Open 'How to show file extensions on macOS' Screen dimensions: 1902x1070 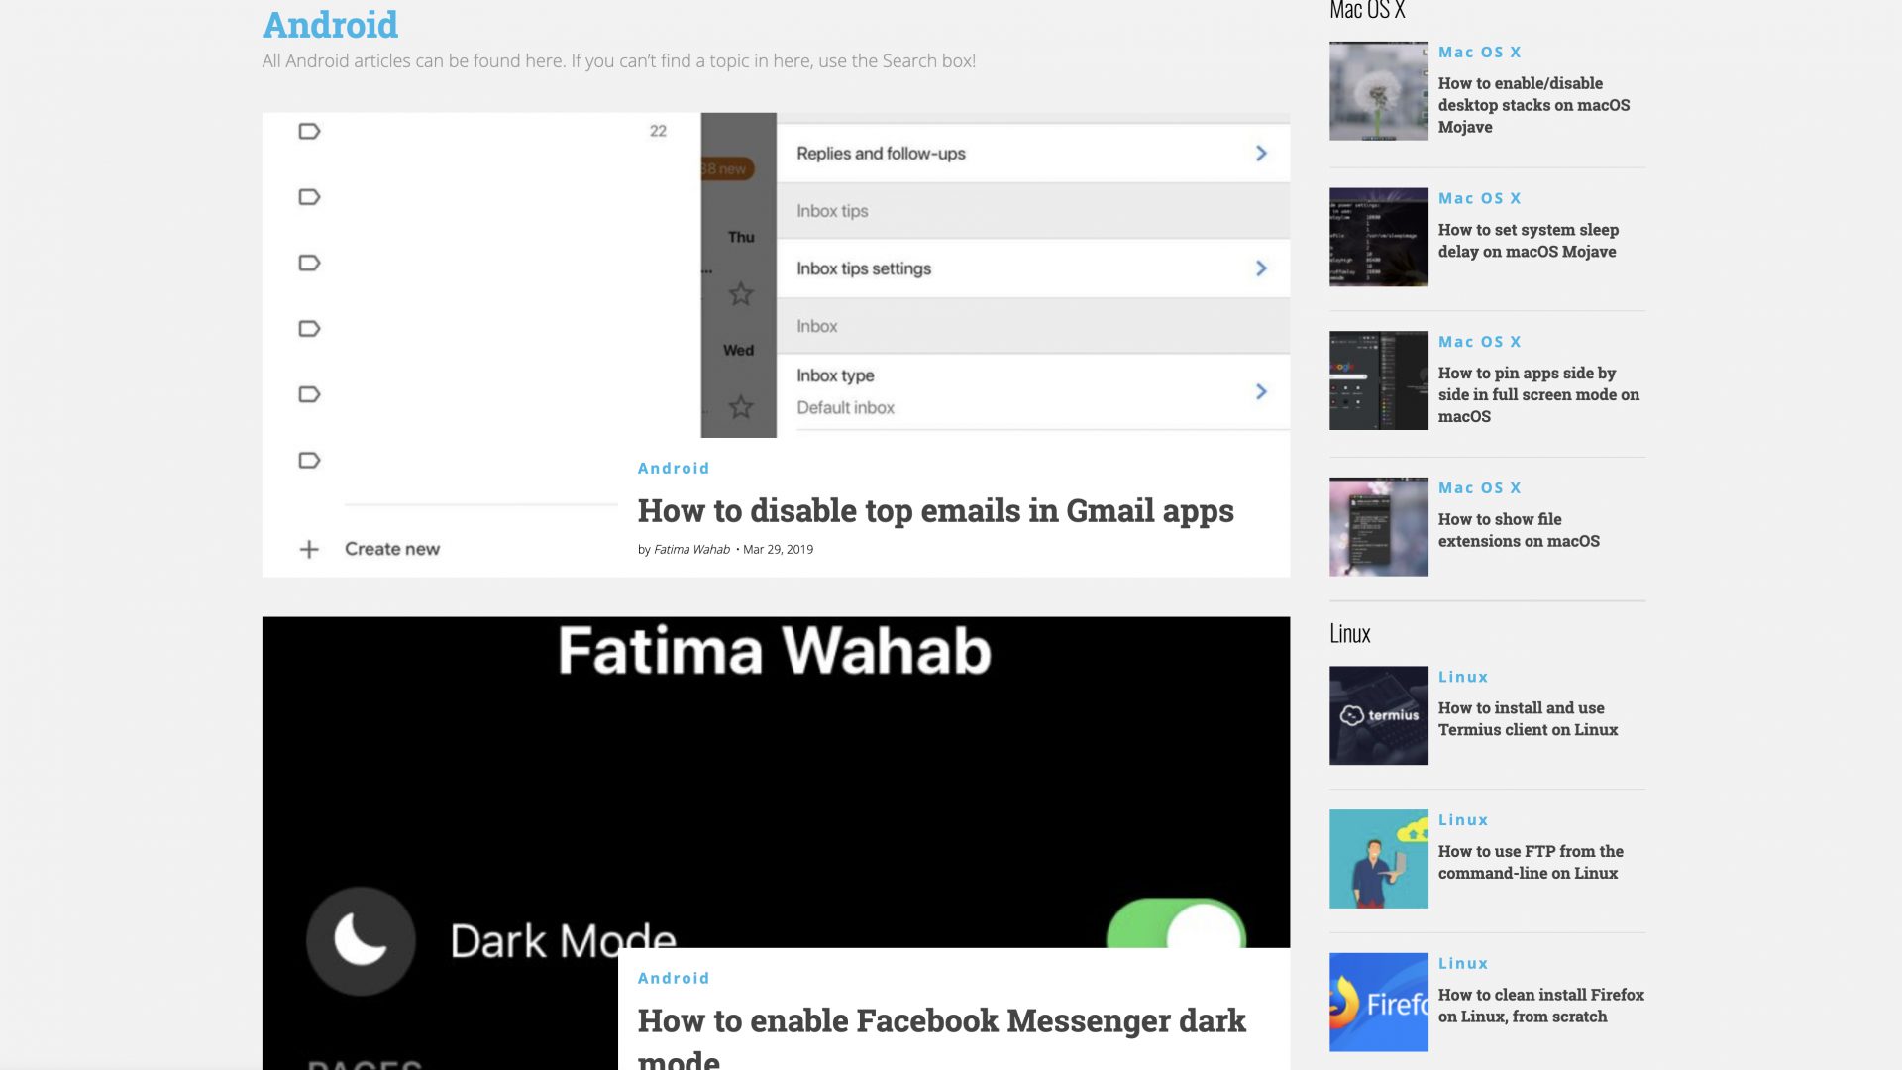click(1519, 530)
